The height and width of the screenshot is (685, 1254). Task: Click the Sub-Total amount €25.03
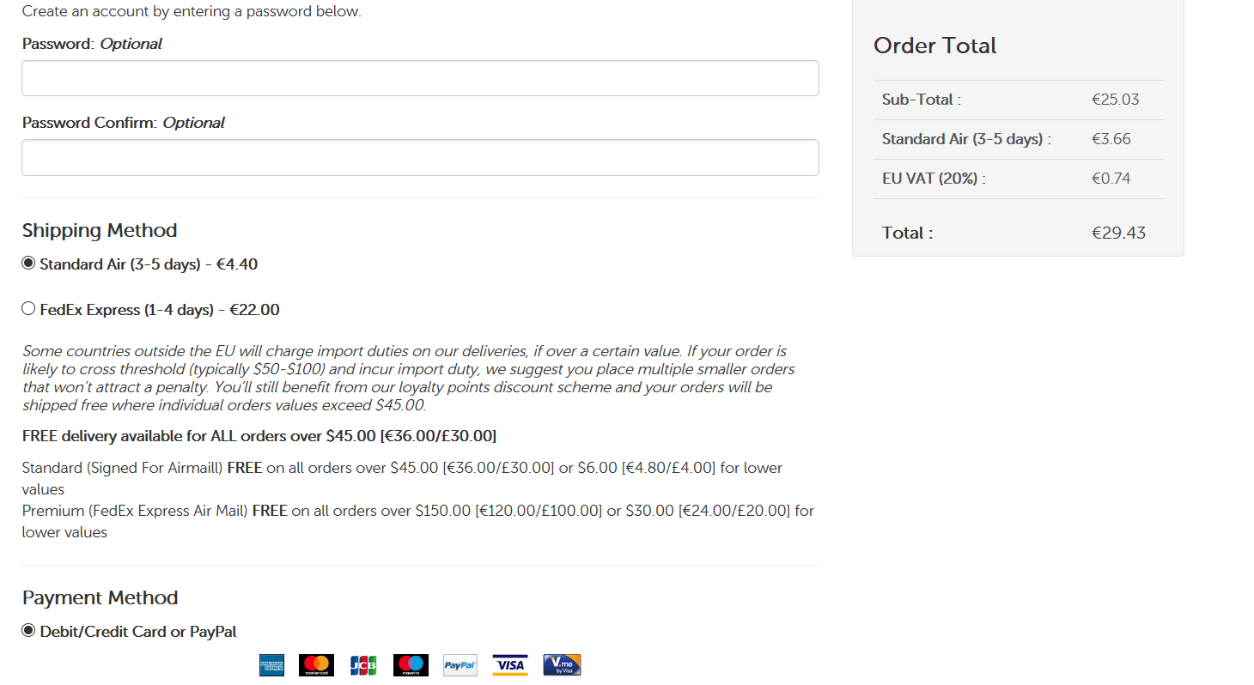click(x=1115, y=100)
